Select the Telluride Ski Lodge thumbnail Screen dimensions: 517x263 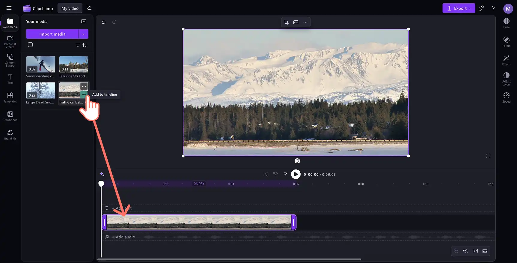74,64
